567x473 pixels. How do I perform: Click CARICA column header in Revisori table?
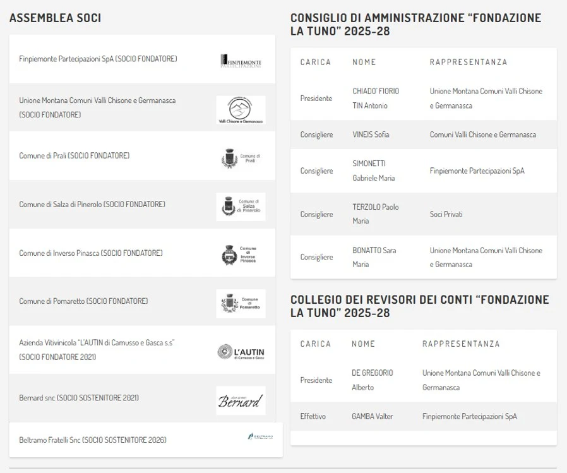point(316,344)
